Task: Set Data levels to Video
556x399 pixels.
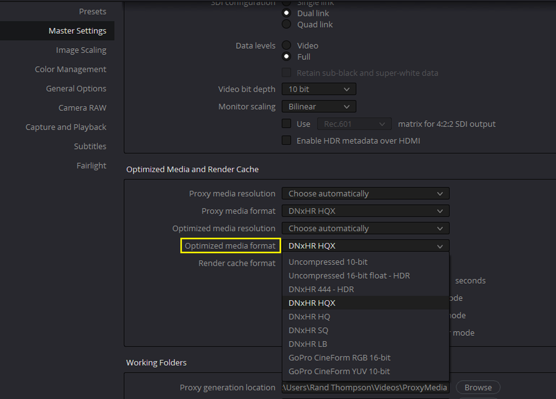Action: [x=286, y=45]
